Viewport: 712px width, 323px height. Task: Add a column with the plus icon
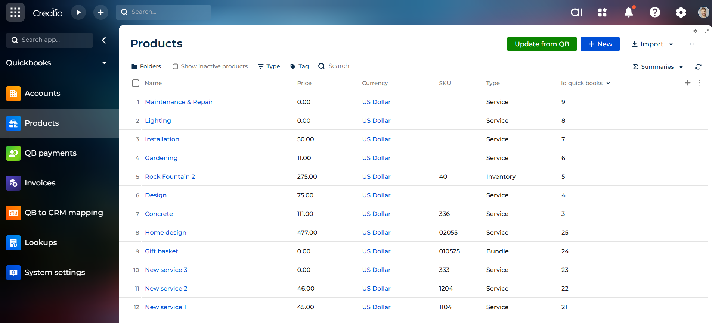click(x=688, y=83)
